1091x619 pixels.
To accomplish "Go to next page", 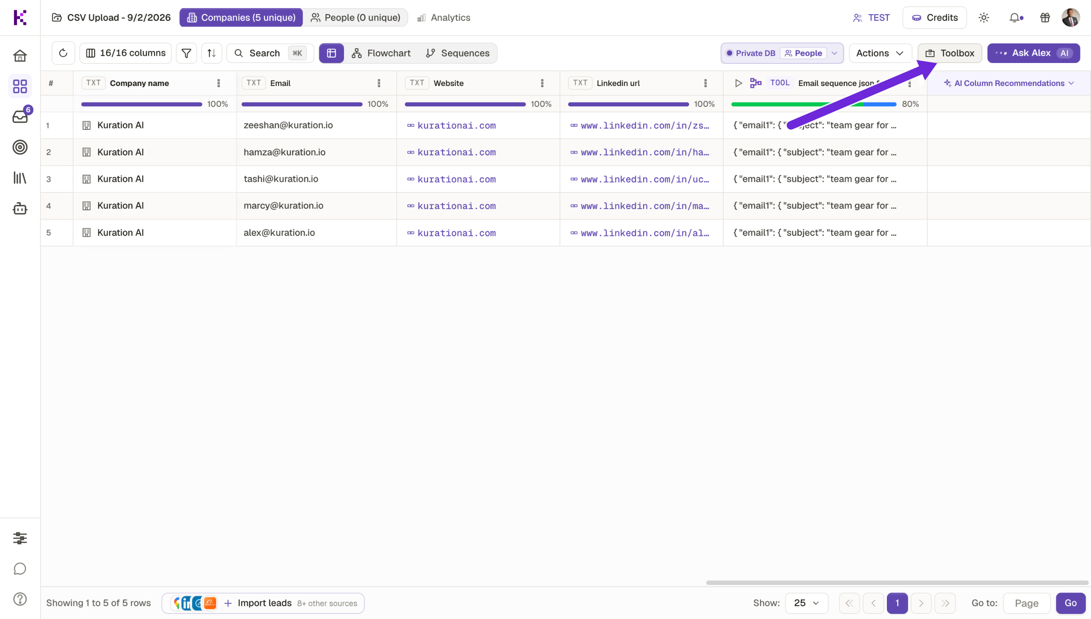I will coord(921,603).
